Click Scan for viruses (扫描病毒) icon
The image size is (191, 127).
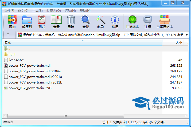[x=132, y=19]
